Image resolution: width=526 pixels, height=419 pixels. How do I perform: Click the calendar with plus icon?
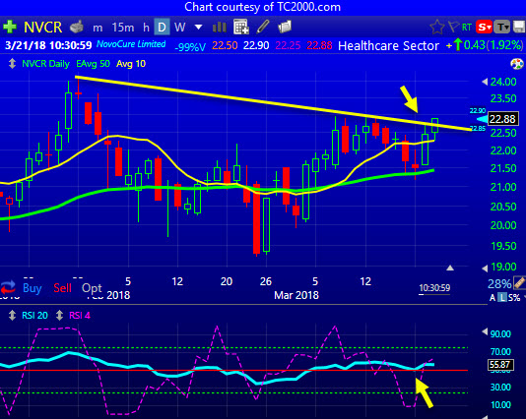coord(241,27)
